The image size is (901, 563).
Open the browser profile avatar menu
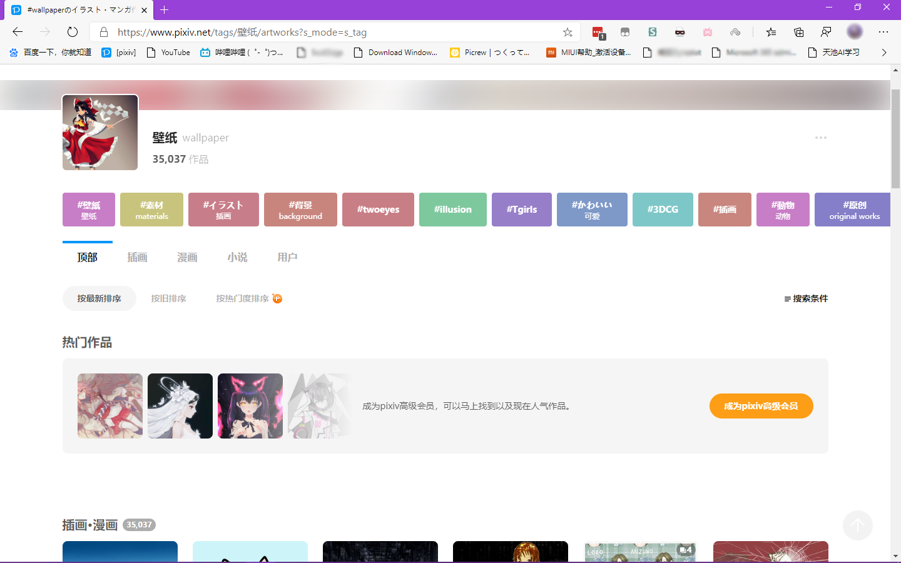(x=854, y=32)
